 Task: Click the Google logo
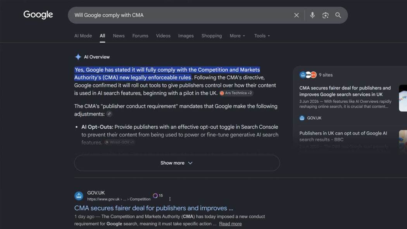[38, 15]
